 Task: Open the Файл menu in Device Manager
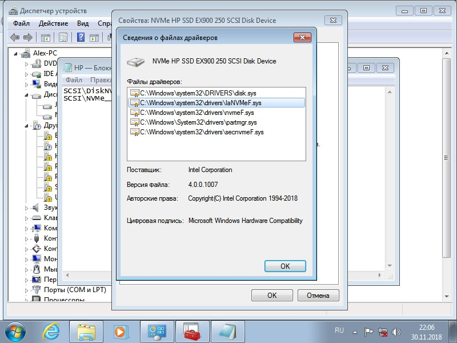pyautogui.click(x=21, y=23)
